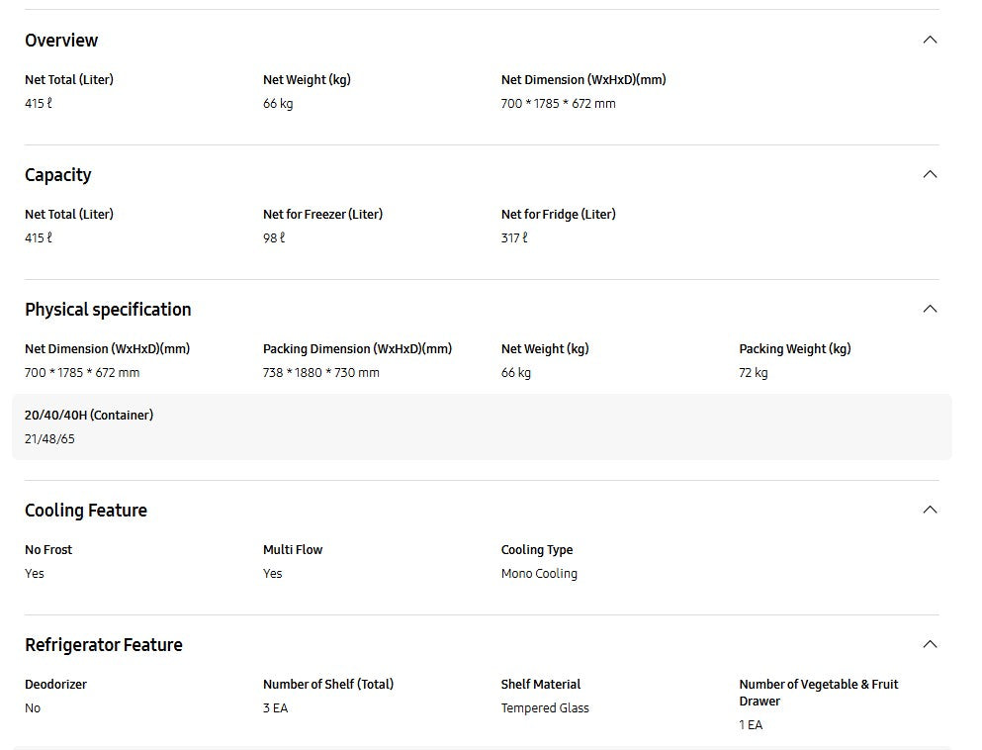Click the Overview section heading
982x750 pixels.
click(x=61, y=41)
